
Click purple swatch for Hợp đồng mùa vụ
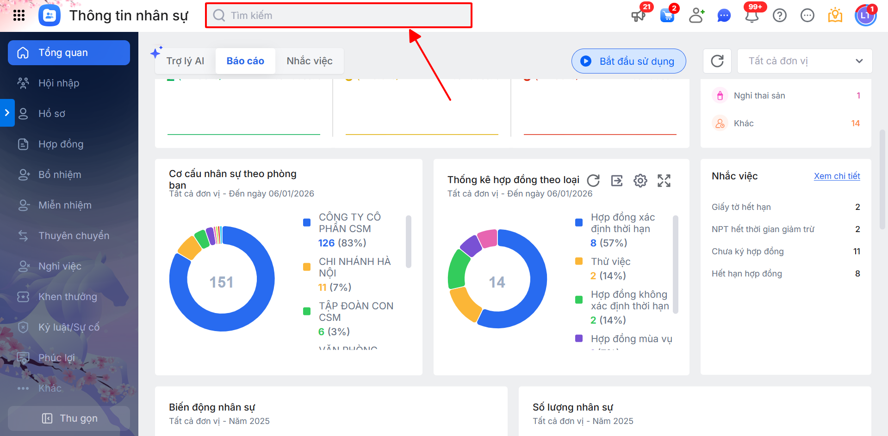(x=579, y=338)
